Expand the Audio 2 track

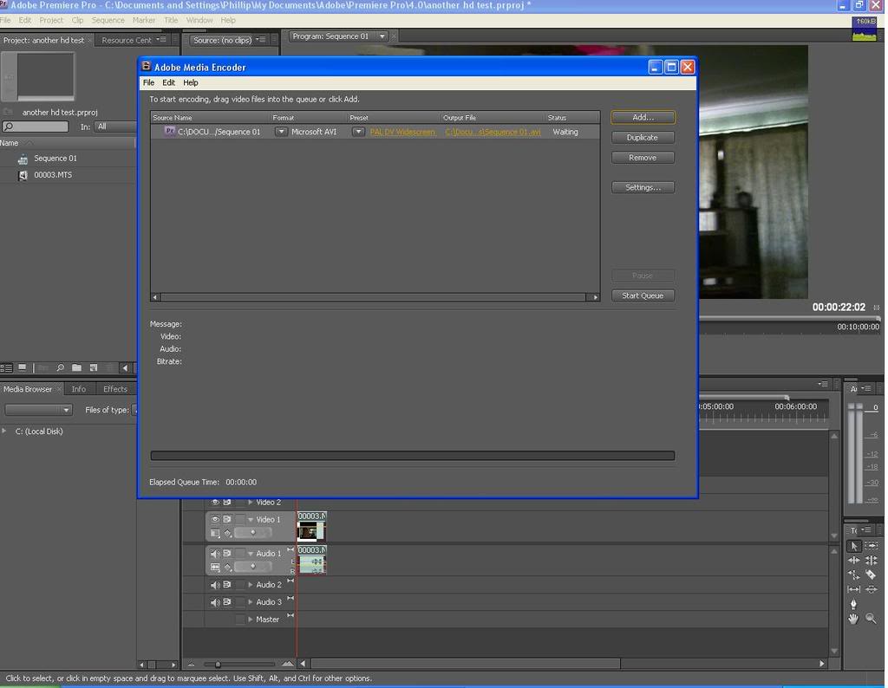click(x=251, y=585)
